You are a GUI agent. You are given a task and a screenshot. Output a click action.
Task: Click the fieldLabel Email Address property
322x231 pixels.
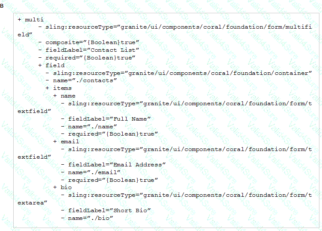[117, 165]
